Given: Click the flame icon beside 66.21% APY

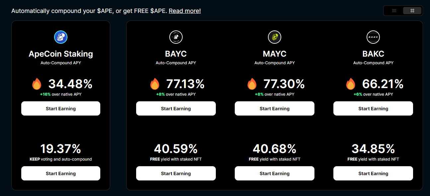Looking at the screenshot, I should (x=351, y=84).
